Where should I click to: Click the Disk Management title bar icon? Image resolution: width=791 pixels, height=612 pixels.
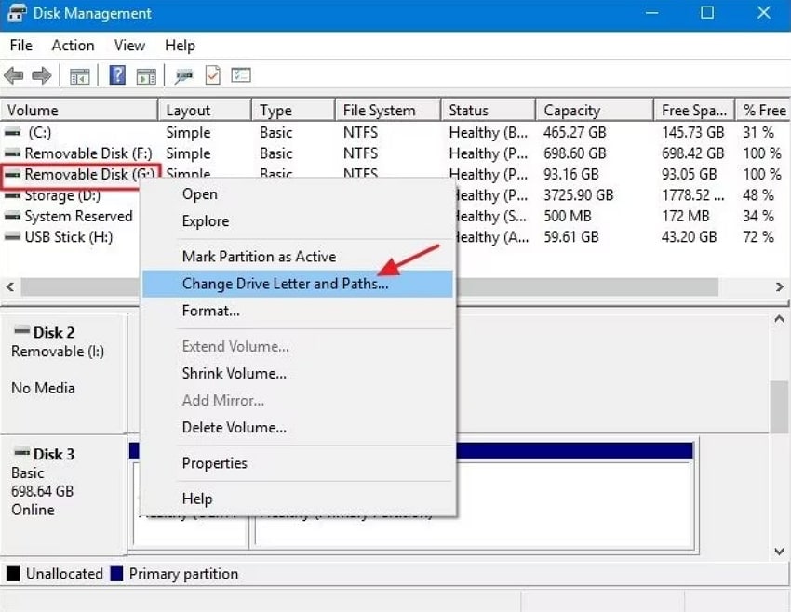pos(13,13)
